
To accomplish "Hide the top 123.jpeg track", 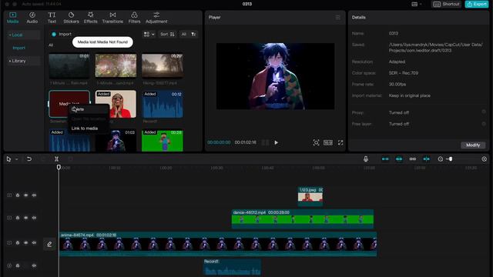I will (x=25, y=195).
